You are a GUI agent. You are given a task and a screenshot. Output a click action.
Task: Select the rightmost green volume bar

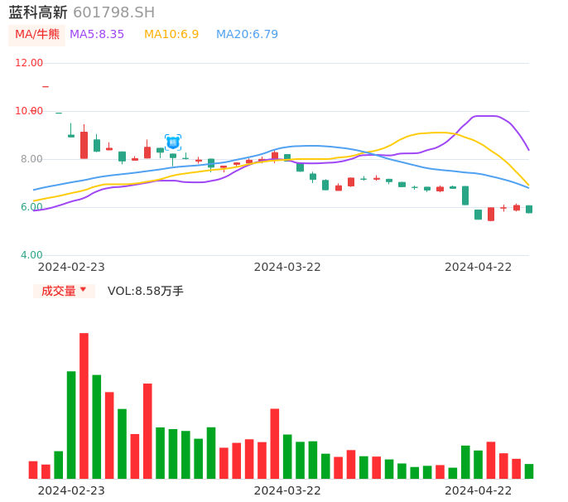pyautogui.click(x=529, y=471)
